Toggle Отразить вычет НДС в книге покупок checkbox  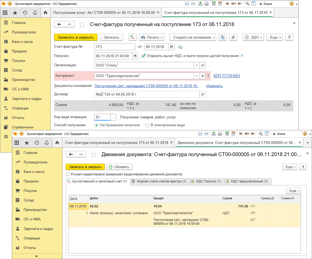pos(143,56)
